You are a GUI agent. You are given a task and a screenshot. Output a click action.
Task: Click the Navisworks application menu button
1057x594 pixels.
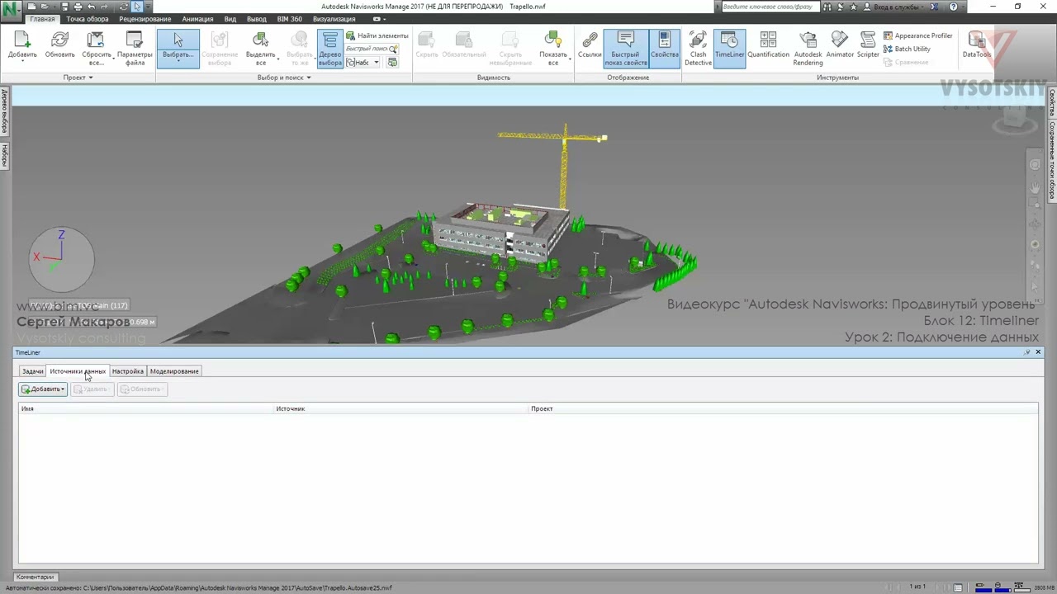12,12
